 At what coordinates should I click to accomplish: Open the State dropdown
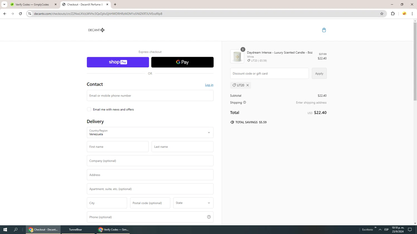pyautogui.click(x=193, y=203)
